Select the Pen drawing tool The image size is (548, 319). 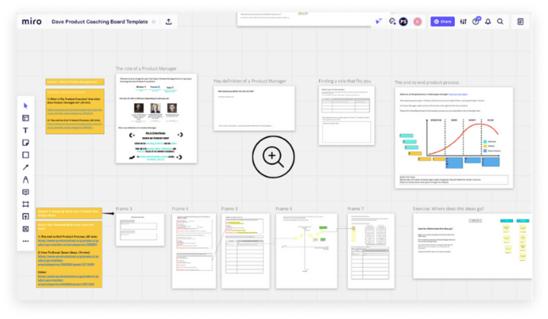pos(26,180)
